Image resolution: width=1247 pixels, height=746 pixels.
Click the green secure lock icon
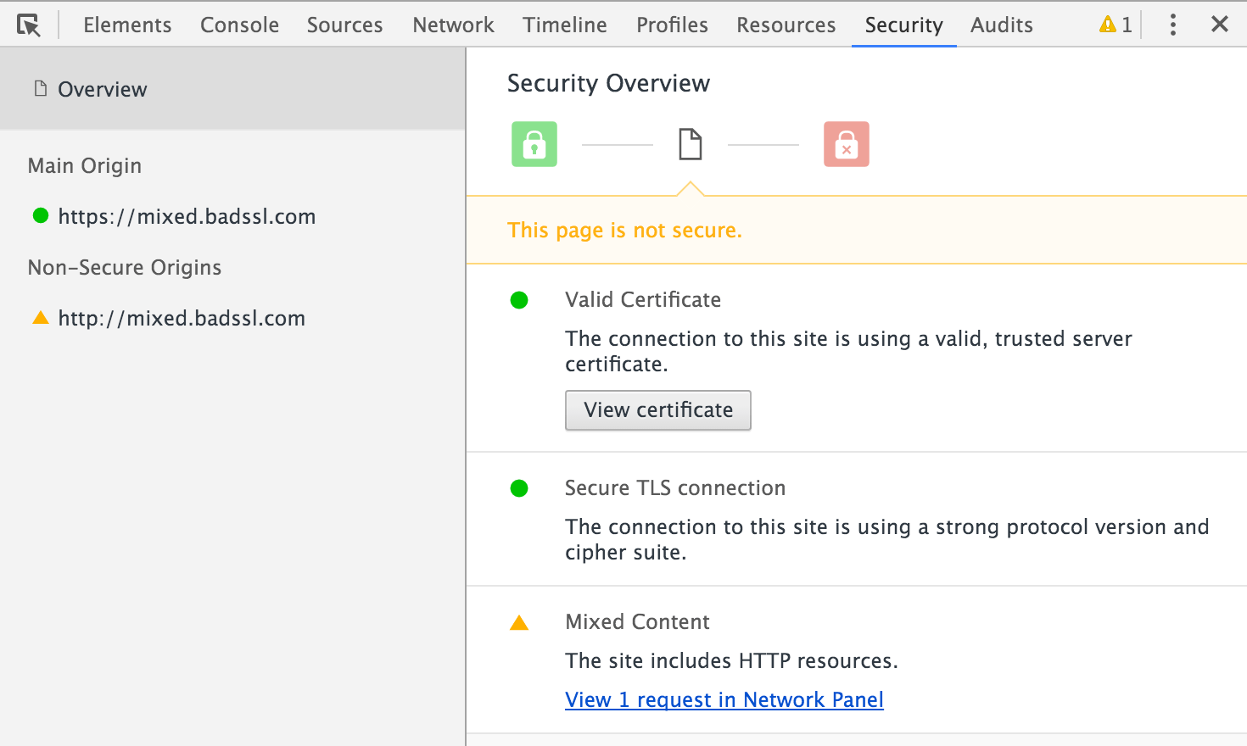point(534,144)
